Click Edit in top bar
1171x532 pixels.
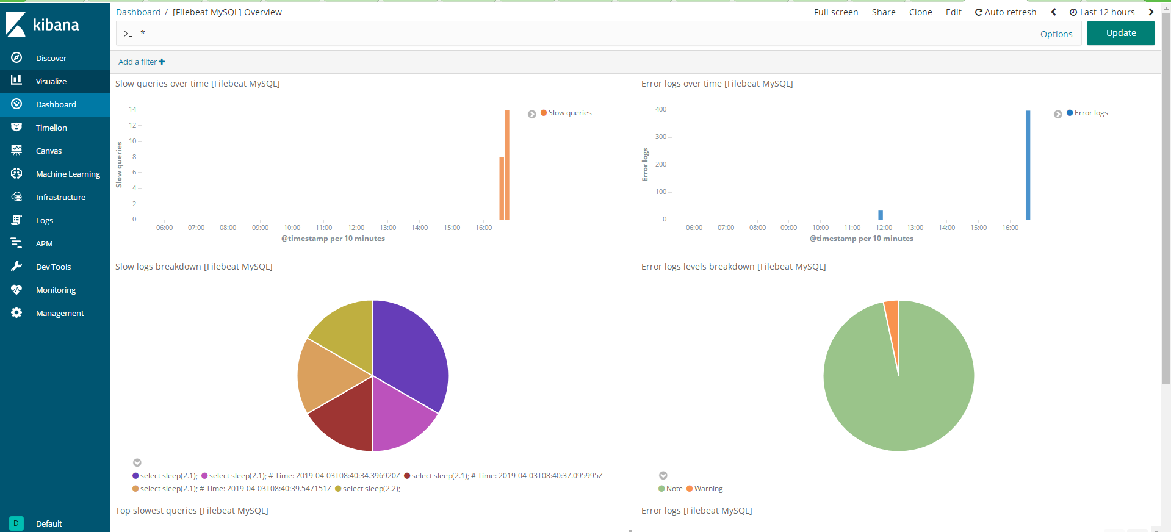point(954,12)
